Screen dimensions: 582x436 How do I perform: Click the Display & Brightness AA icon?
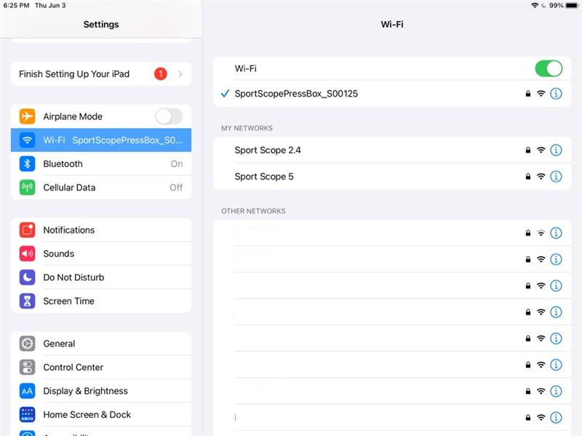coord(27,391)
